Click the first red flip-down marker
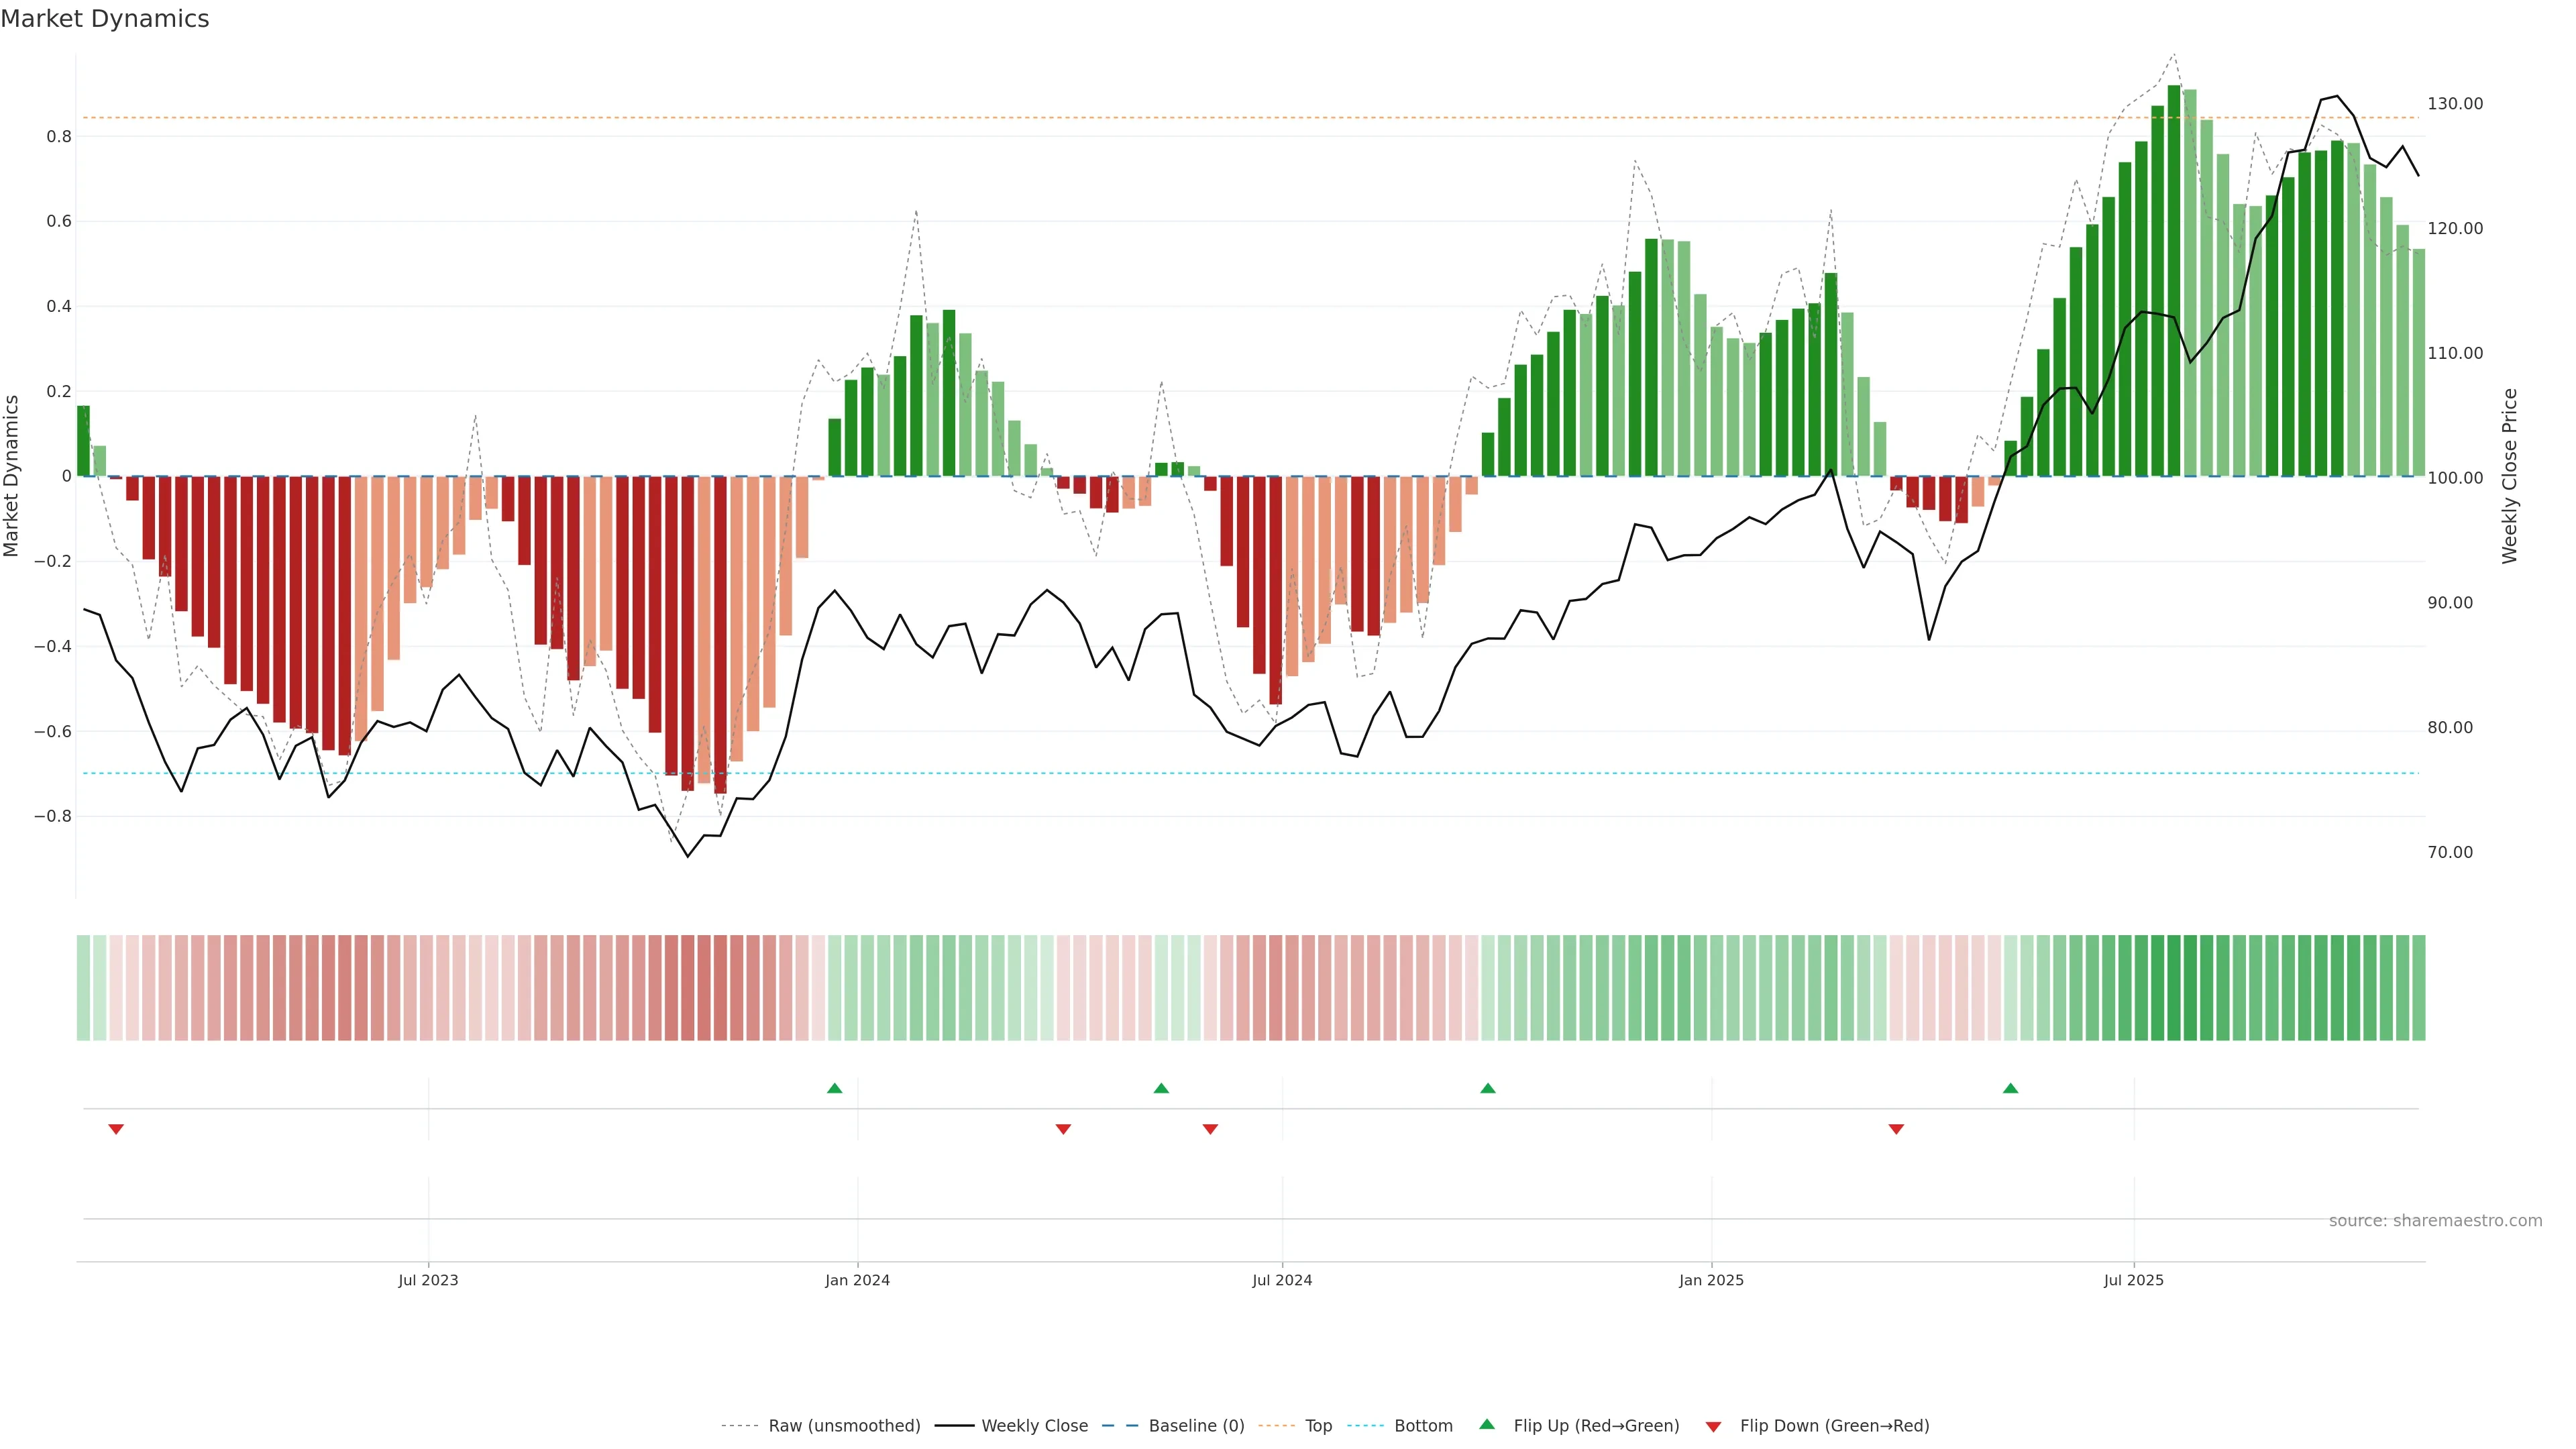2576x1449 pixels. (116, 1129)
